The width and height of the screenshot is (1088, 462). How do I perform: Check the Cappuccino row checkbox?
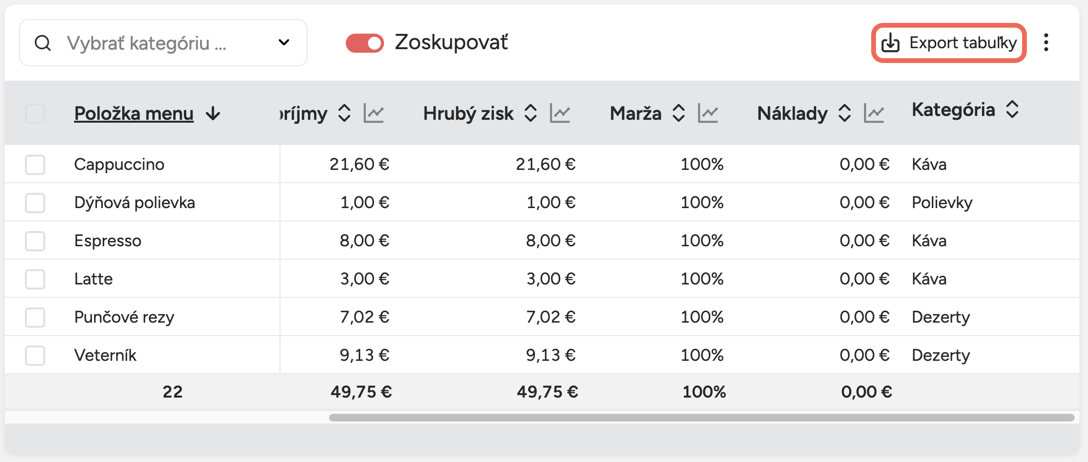pos(35,165)
